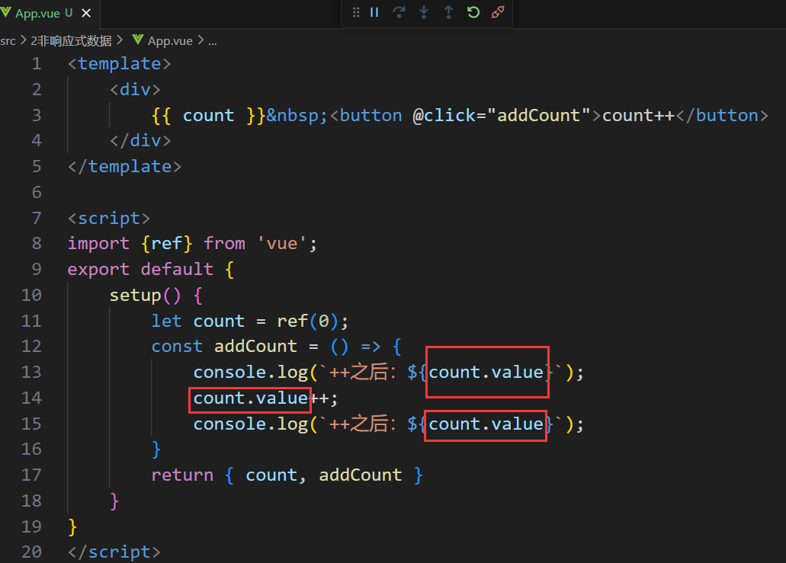Click closing div tag on line 4
This screenshot has height=563, width=786.
click(140, 140)
